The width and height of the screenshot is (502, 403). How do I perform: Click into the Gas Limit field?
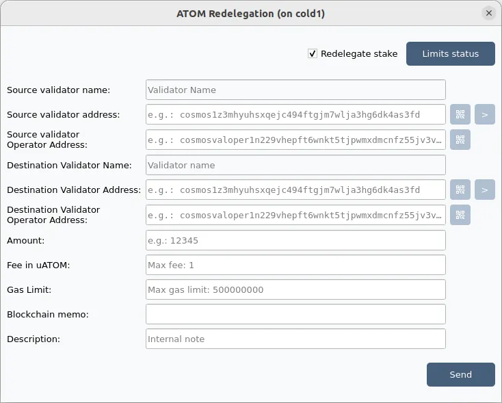coord(295,289)
